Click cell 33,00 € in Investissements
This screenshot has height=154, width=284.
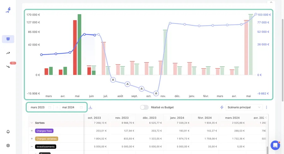coord(212,146)
